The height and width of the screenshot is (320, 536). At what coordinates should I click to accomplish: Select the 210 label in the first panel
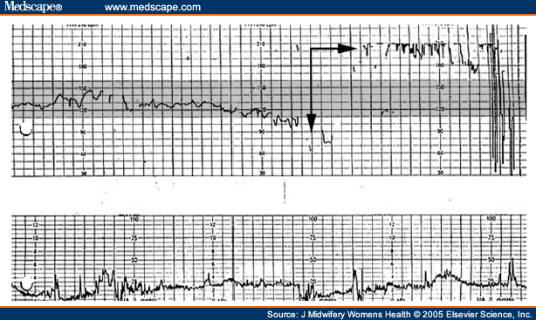pyautogui.click(x=82, y=44)
